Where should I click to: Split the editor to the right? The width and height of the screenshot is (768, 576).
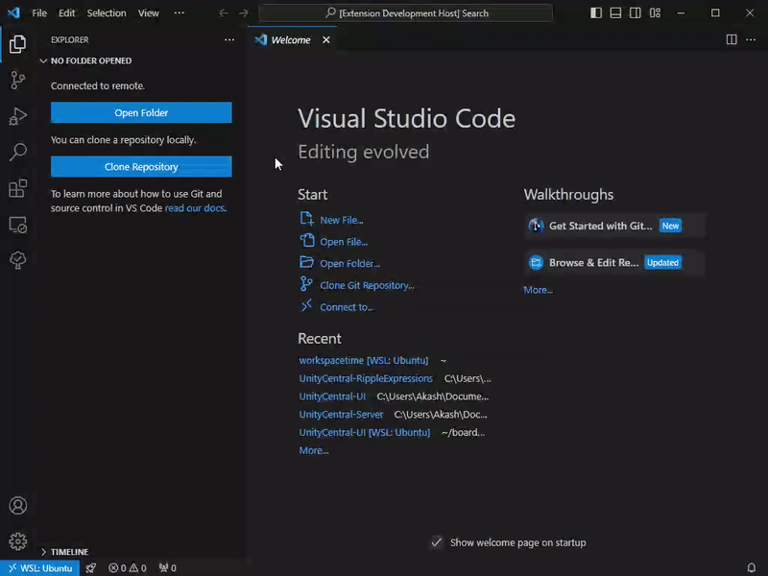pyautogui.click(x=732, y=39)
